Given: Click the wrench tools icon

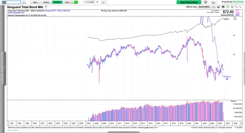Looking at the screenshot, I should click(x=237, y=7).
